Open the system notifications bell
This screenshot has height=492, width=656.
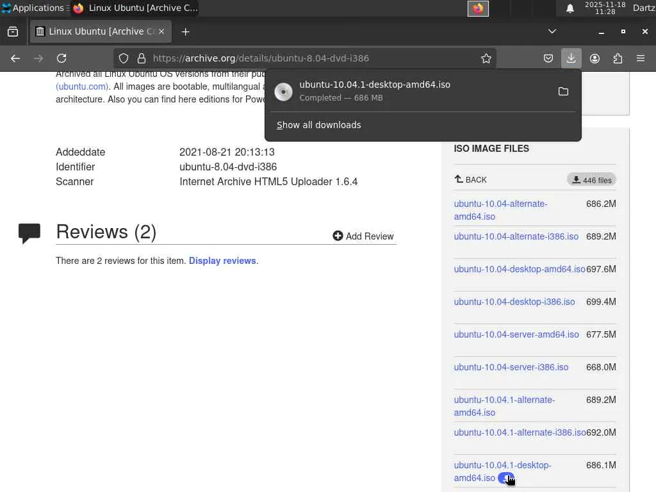coord(570,8)
